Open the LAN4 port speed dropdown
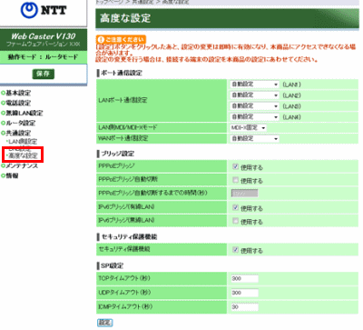 point(254,116)
